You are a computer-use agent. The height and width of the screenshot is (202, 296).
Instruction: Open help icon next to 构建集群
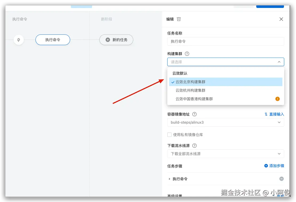pyautogui.click(x=187, y=54)
